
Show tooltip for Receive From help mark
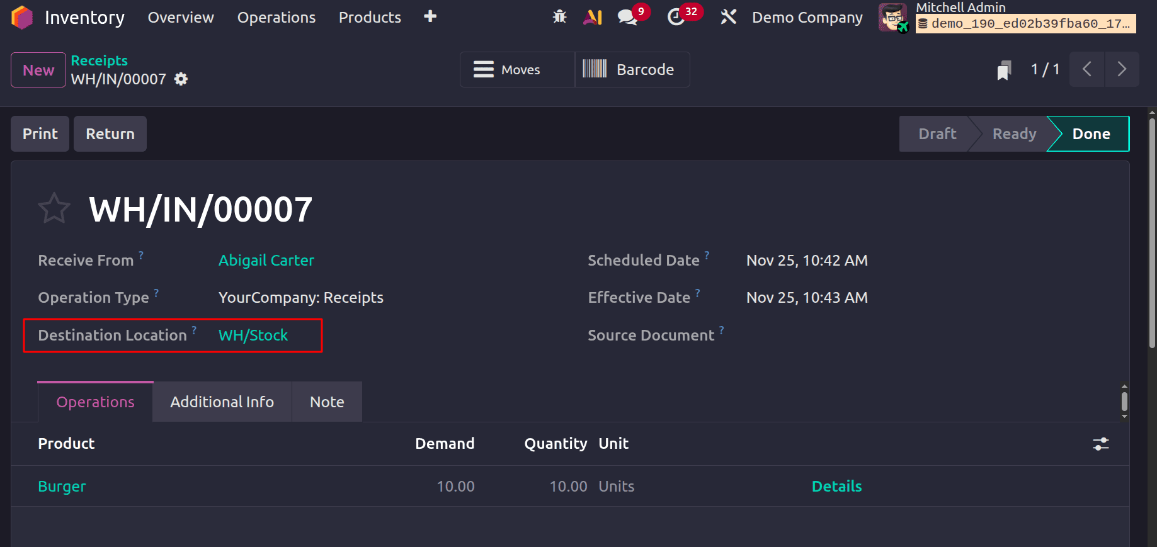coord(141,255)
